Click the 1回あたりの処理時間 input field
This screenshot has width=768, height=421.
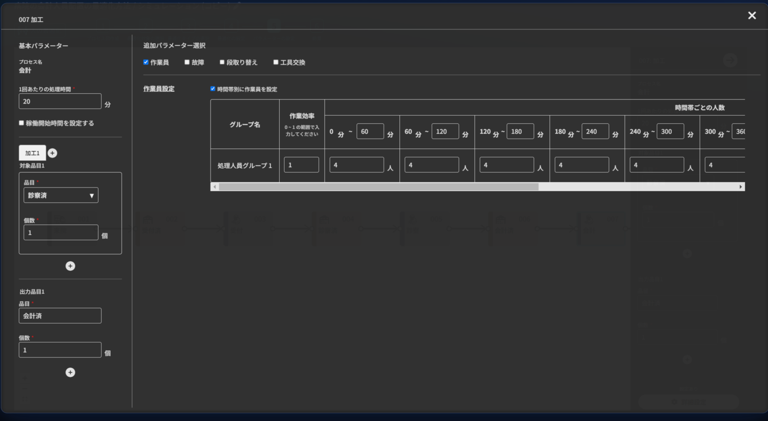pyautogui.click(x=60, y=101)
